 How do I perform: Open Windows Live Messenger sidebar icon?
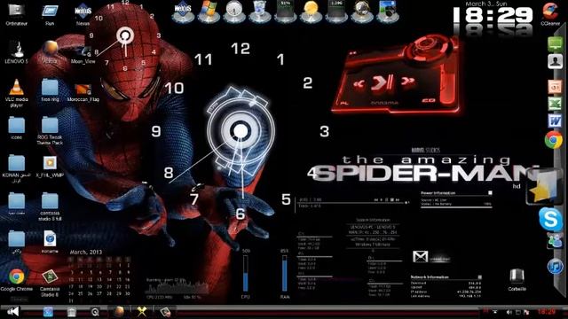[554, 241]
